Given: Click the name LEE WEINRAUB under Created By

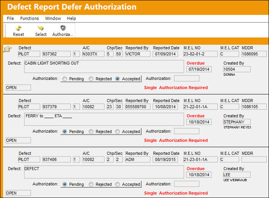Looking at the screenshot, I should pyautogui.click(x=235, y=180).
